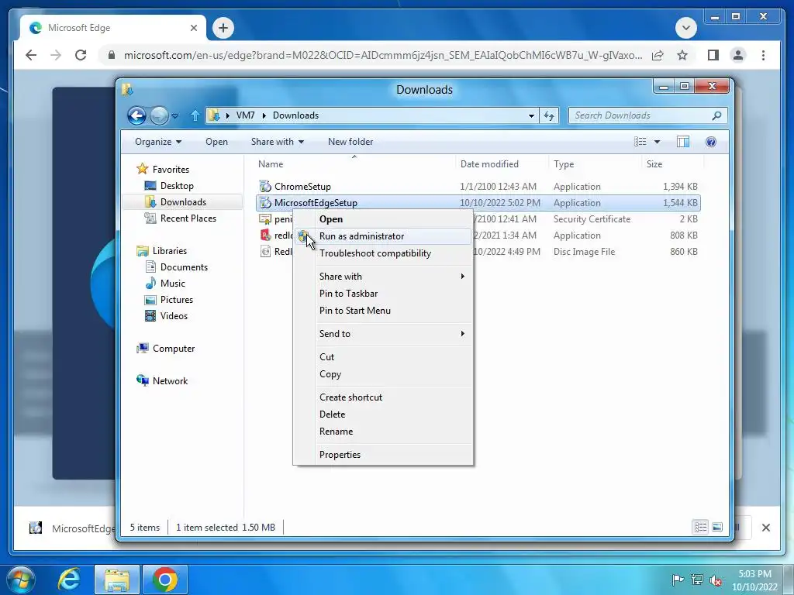Viewport: 794px width, 595px height.
Task: Click the muted volume tray icon
Action: (x=716, y=580)
